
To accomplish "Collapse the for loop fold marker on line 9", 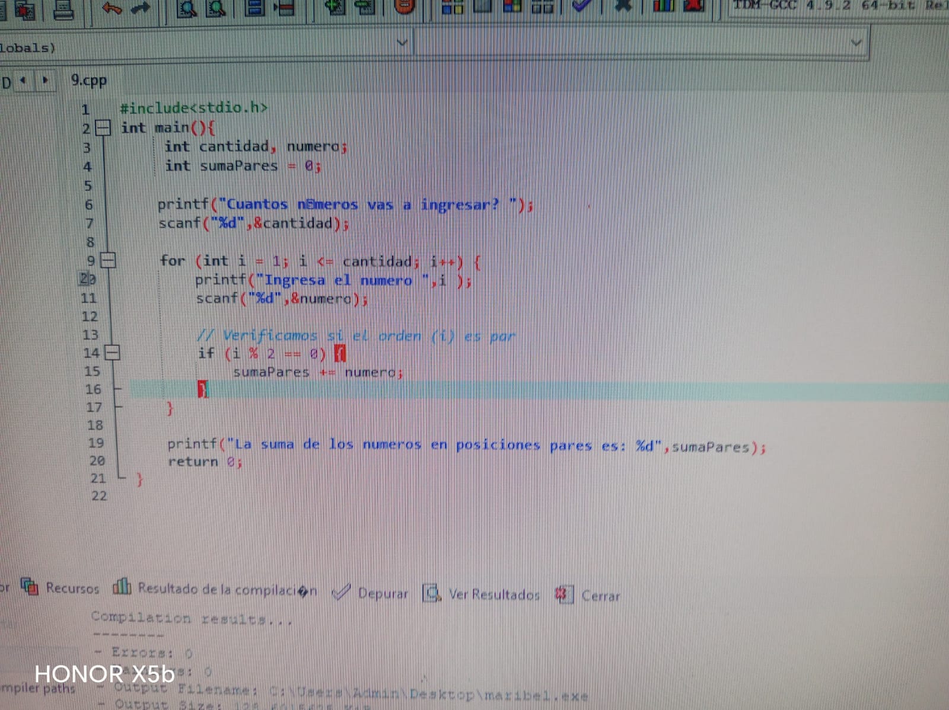I will tap(107, 260).
